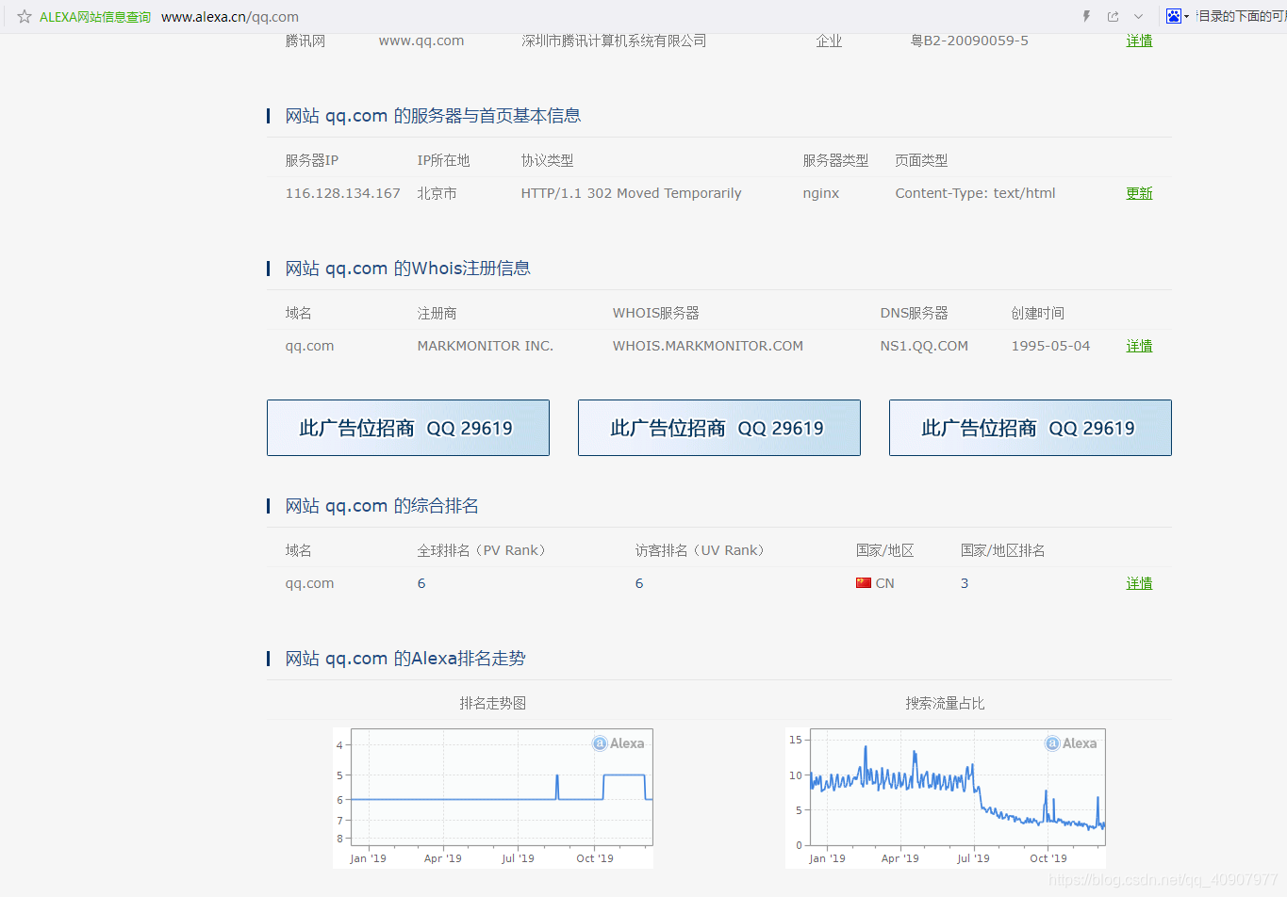
Task: Click the first 此广告位招商 banner
Action: (x=408, y=428)
